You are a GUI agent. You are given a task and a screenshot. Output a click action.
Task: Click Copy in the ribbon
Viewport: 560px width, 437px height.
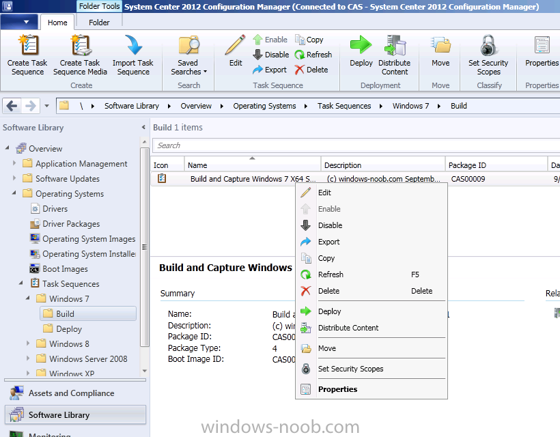click(x=309, y=40)
